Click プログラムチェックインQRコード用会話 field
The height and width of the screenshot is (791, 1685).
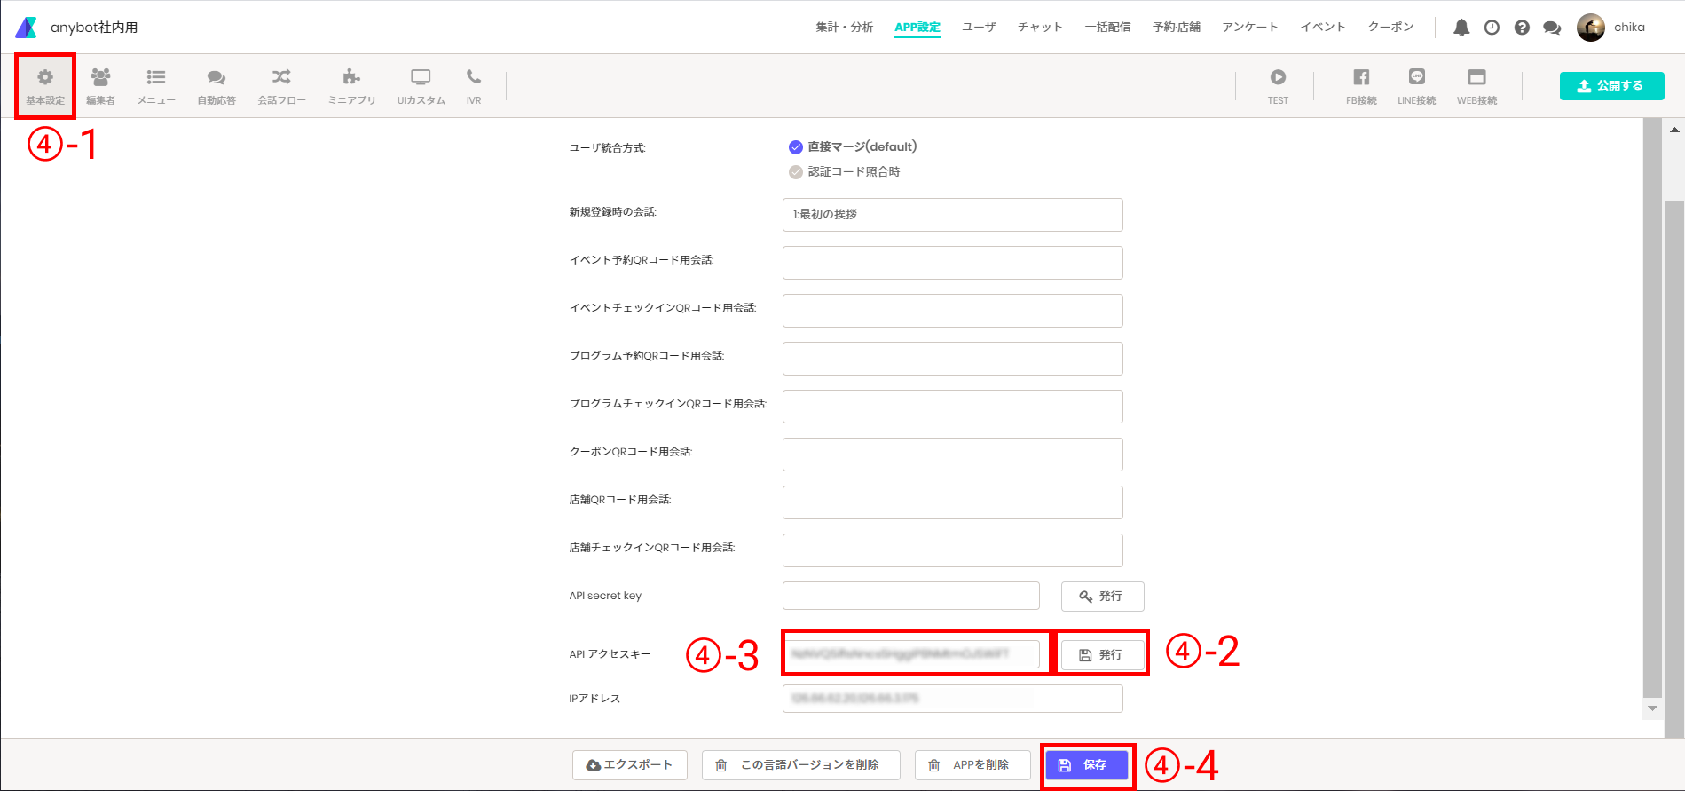tap(952, 407)
